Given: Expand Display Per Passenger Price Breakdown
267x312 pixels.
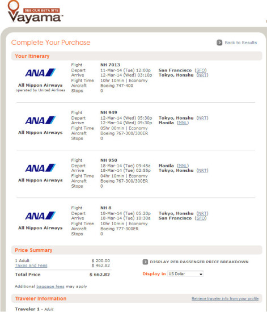Looking at the screenshot, I should (199, 262).
